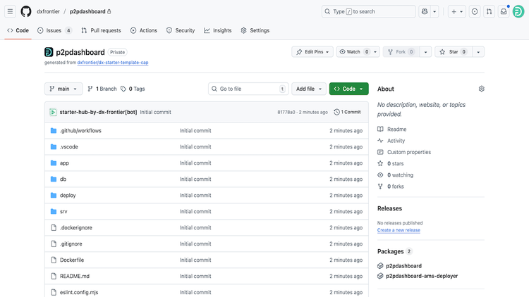Click the db folder icon
The height and width of the screenshot is (297, 529).
click(54, 179)
